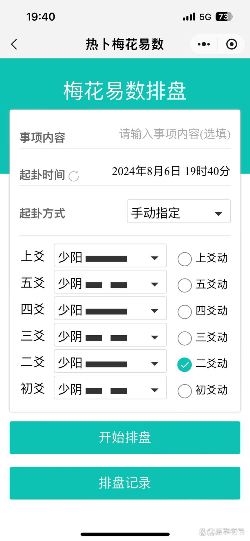
Task: Refresh the 起卦时间 with circular arrow
Action: click(74, 176)
